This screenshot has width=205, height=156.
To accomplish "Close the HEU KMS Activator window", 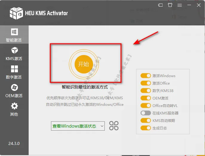I will pyautogui.click(x=199, y=5).
